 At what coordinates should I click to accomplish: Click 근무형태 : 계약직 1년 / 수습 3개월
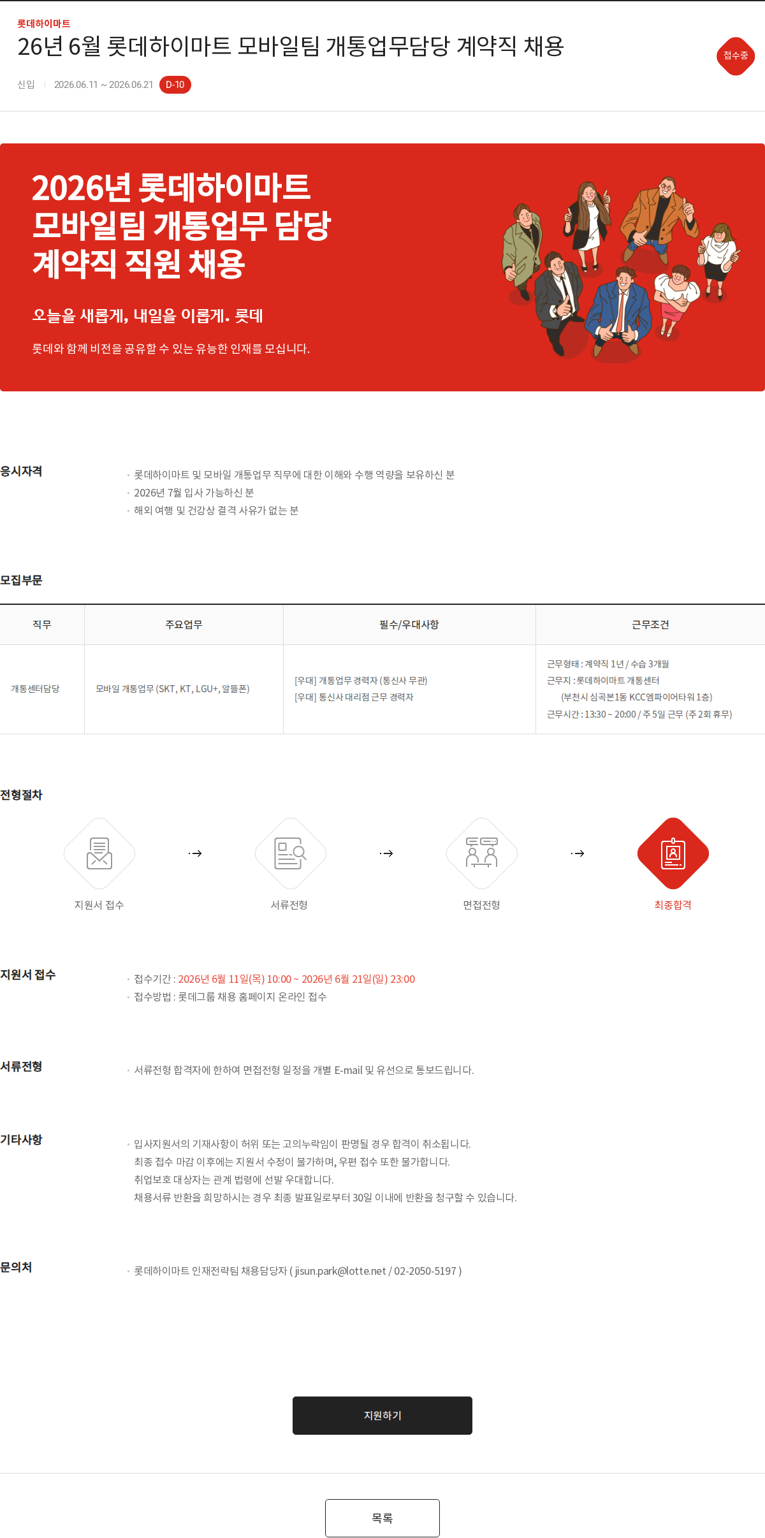click(608, 664)
